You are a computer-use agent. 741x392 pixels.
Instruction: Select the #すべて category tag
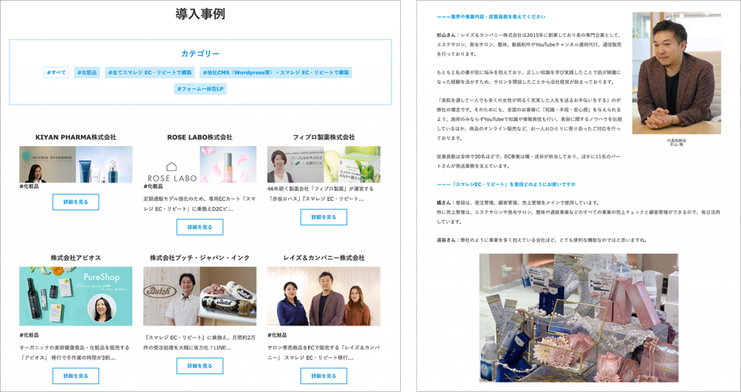[x=56, y=72]
